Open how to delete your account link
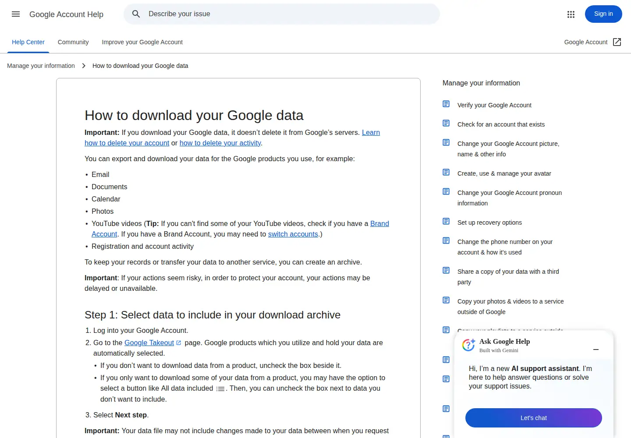The image size is (631, 438). point(127,143)
